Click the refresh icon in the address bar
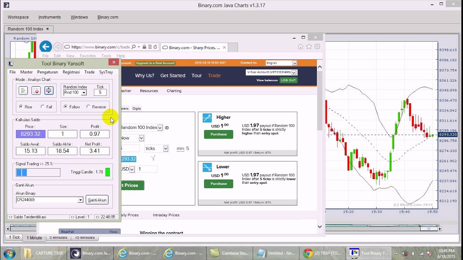 [x=156, y=47]
